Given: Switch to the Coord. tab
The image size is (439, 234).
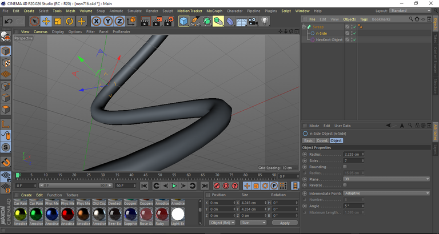Looking at the screenshot, I should [x=322, y=140].
